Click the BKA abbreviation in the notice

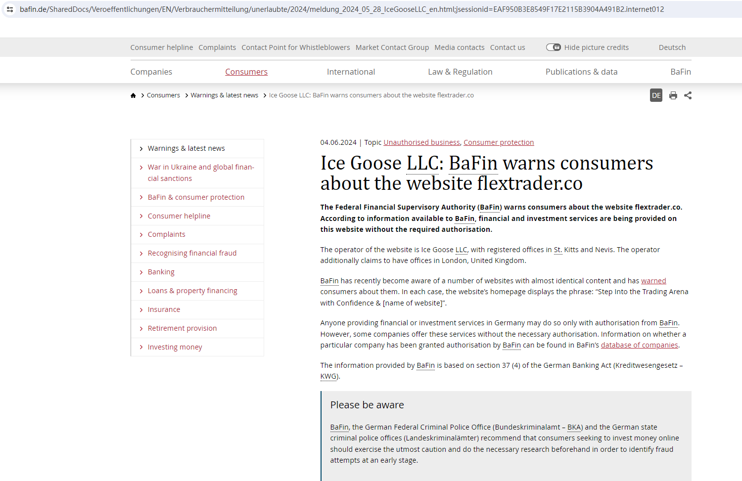click(574, 427)
